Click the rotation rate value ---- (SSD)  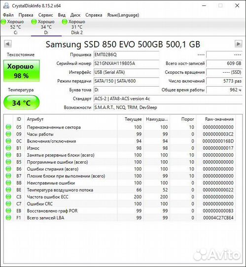tap(224, 72)
